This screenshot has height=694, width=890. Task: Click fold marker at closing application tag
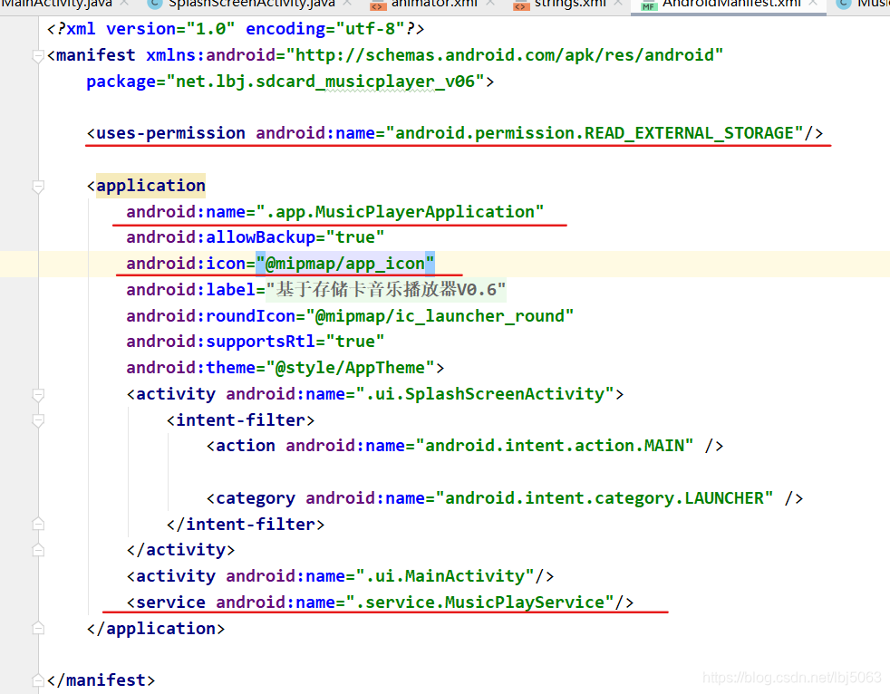coord(38,628)
